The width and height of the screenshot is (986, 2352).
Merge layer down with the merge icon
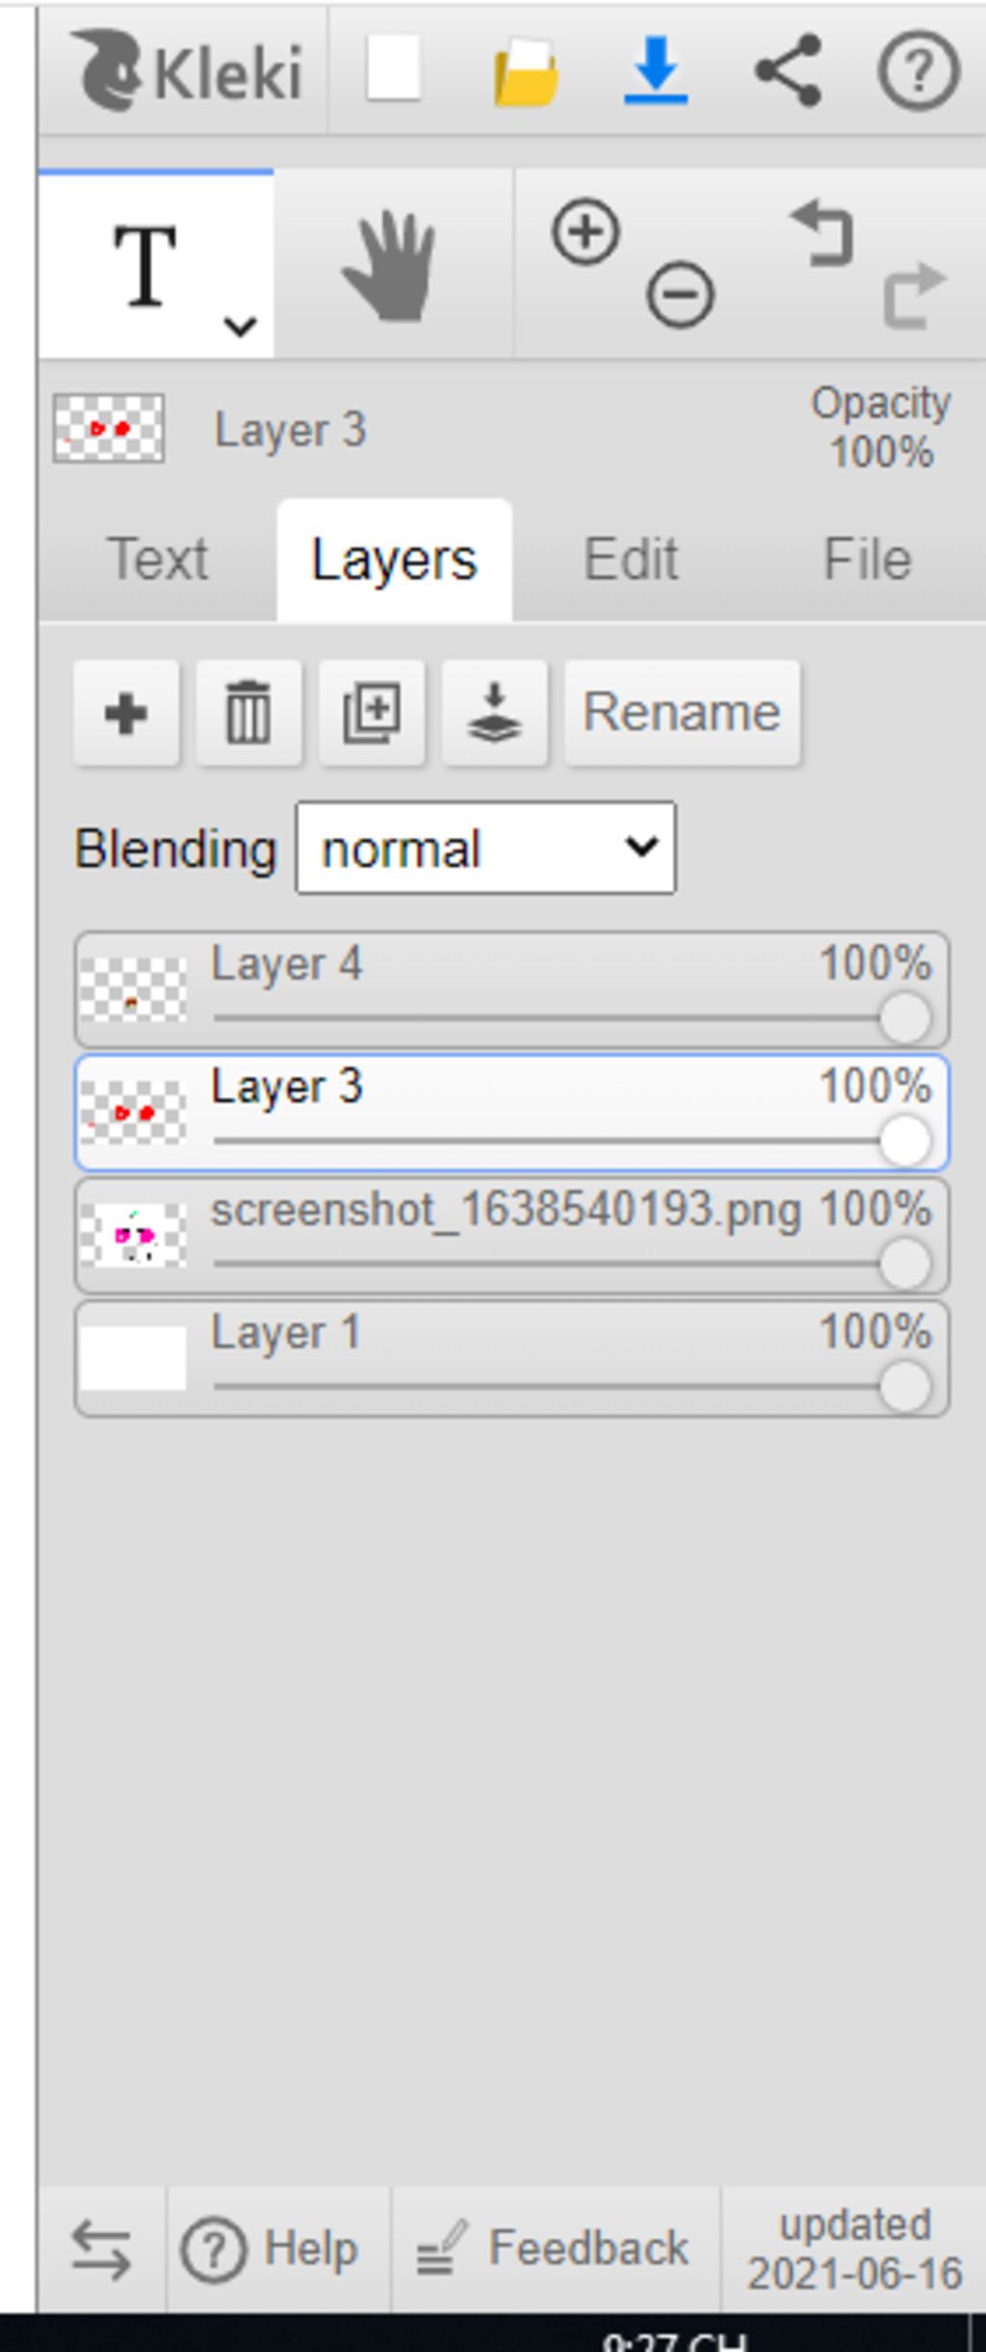[x=495, y=714]
